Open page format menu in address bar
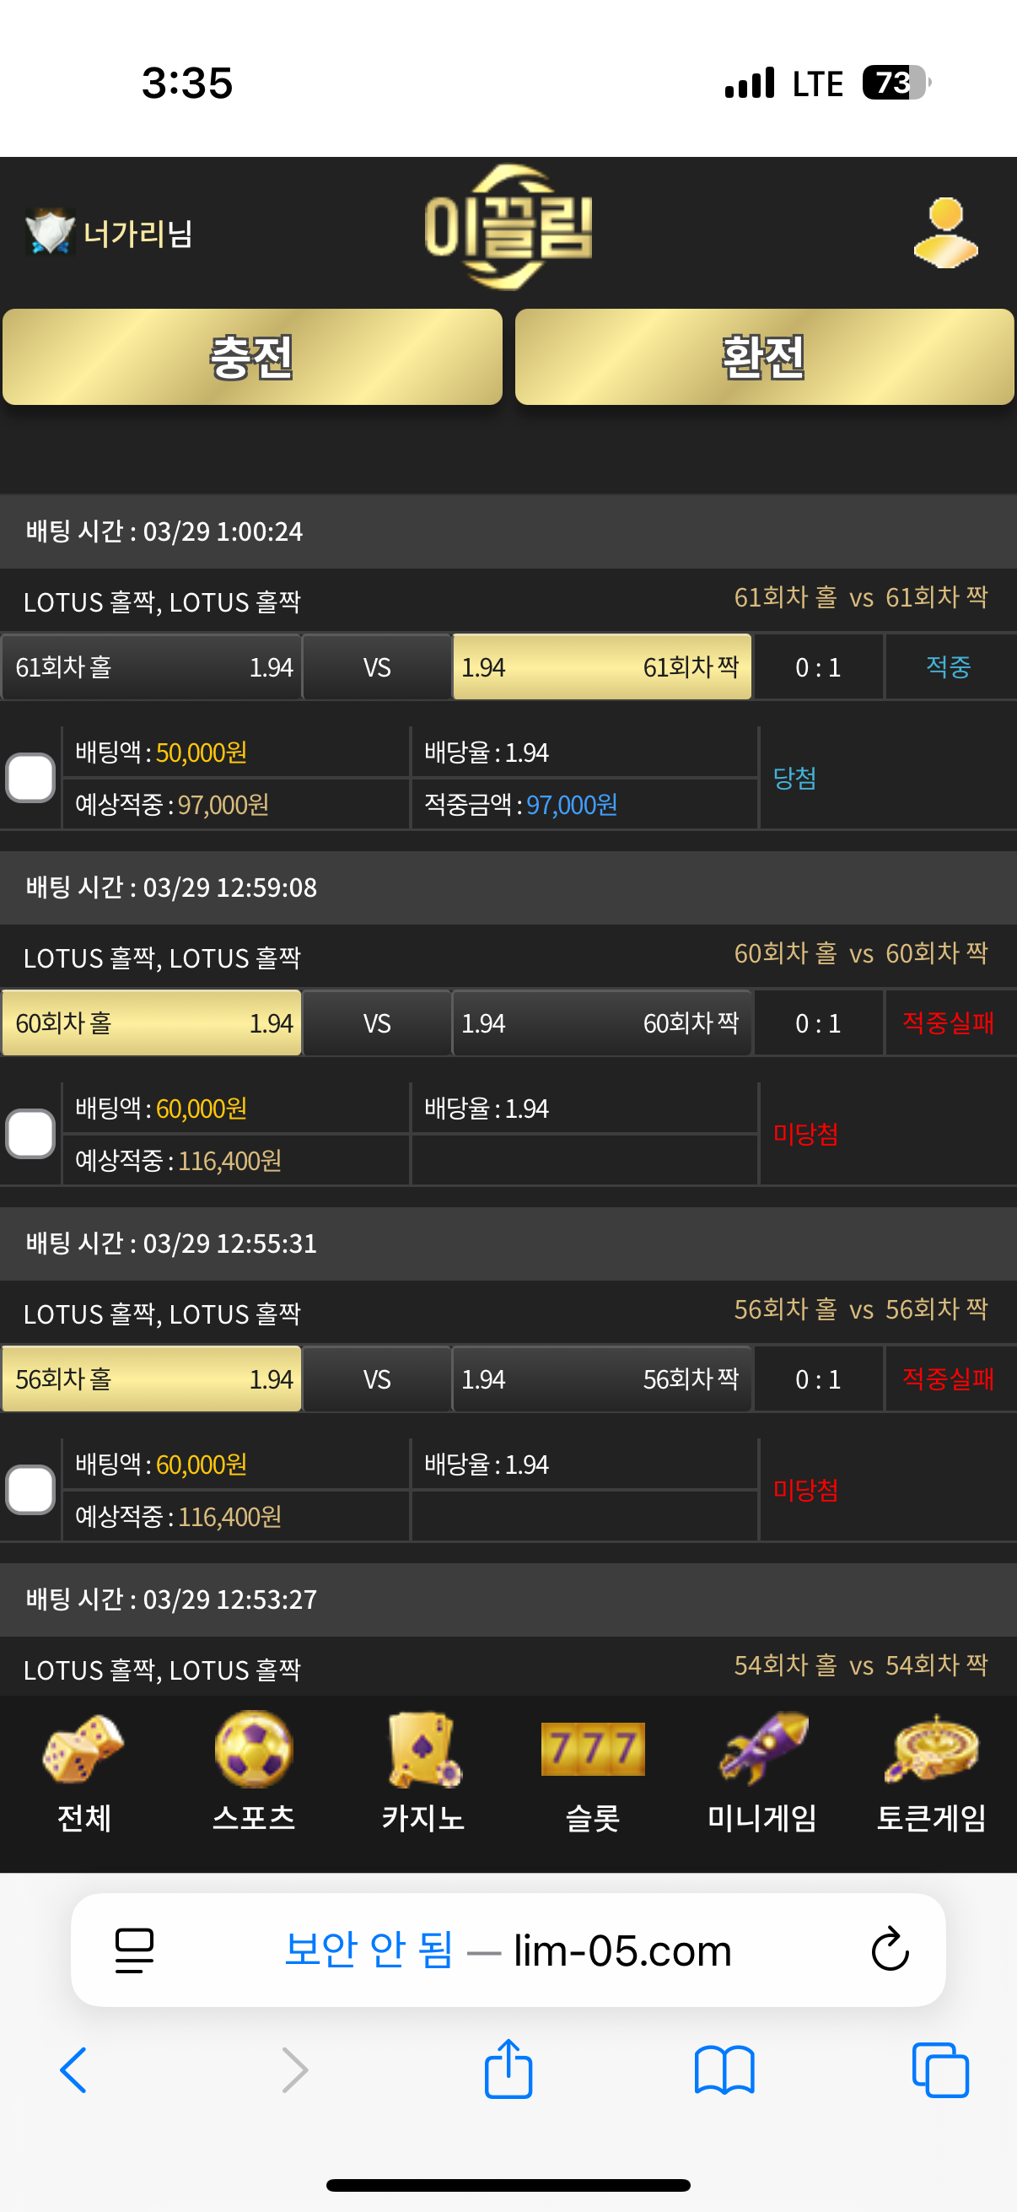The width and height of the screenshot is (1017, 2212). coord(134,1950)
